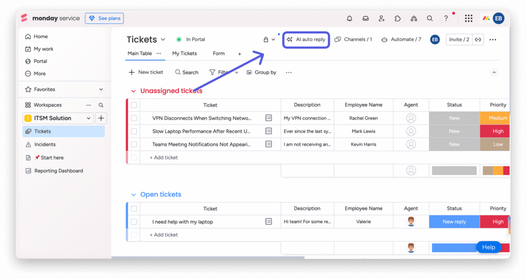Collapse the Unassigned tickets group
This screenshot has width=526, height=279.
(133, 91)
